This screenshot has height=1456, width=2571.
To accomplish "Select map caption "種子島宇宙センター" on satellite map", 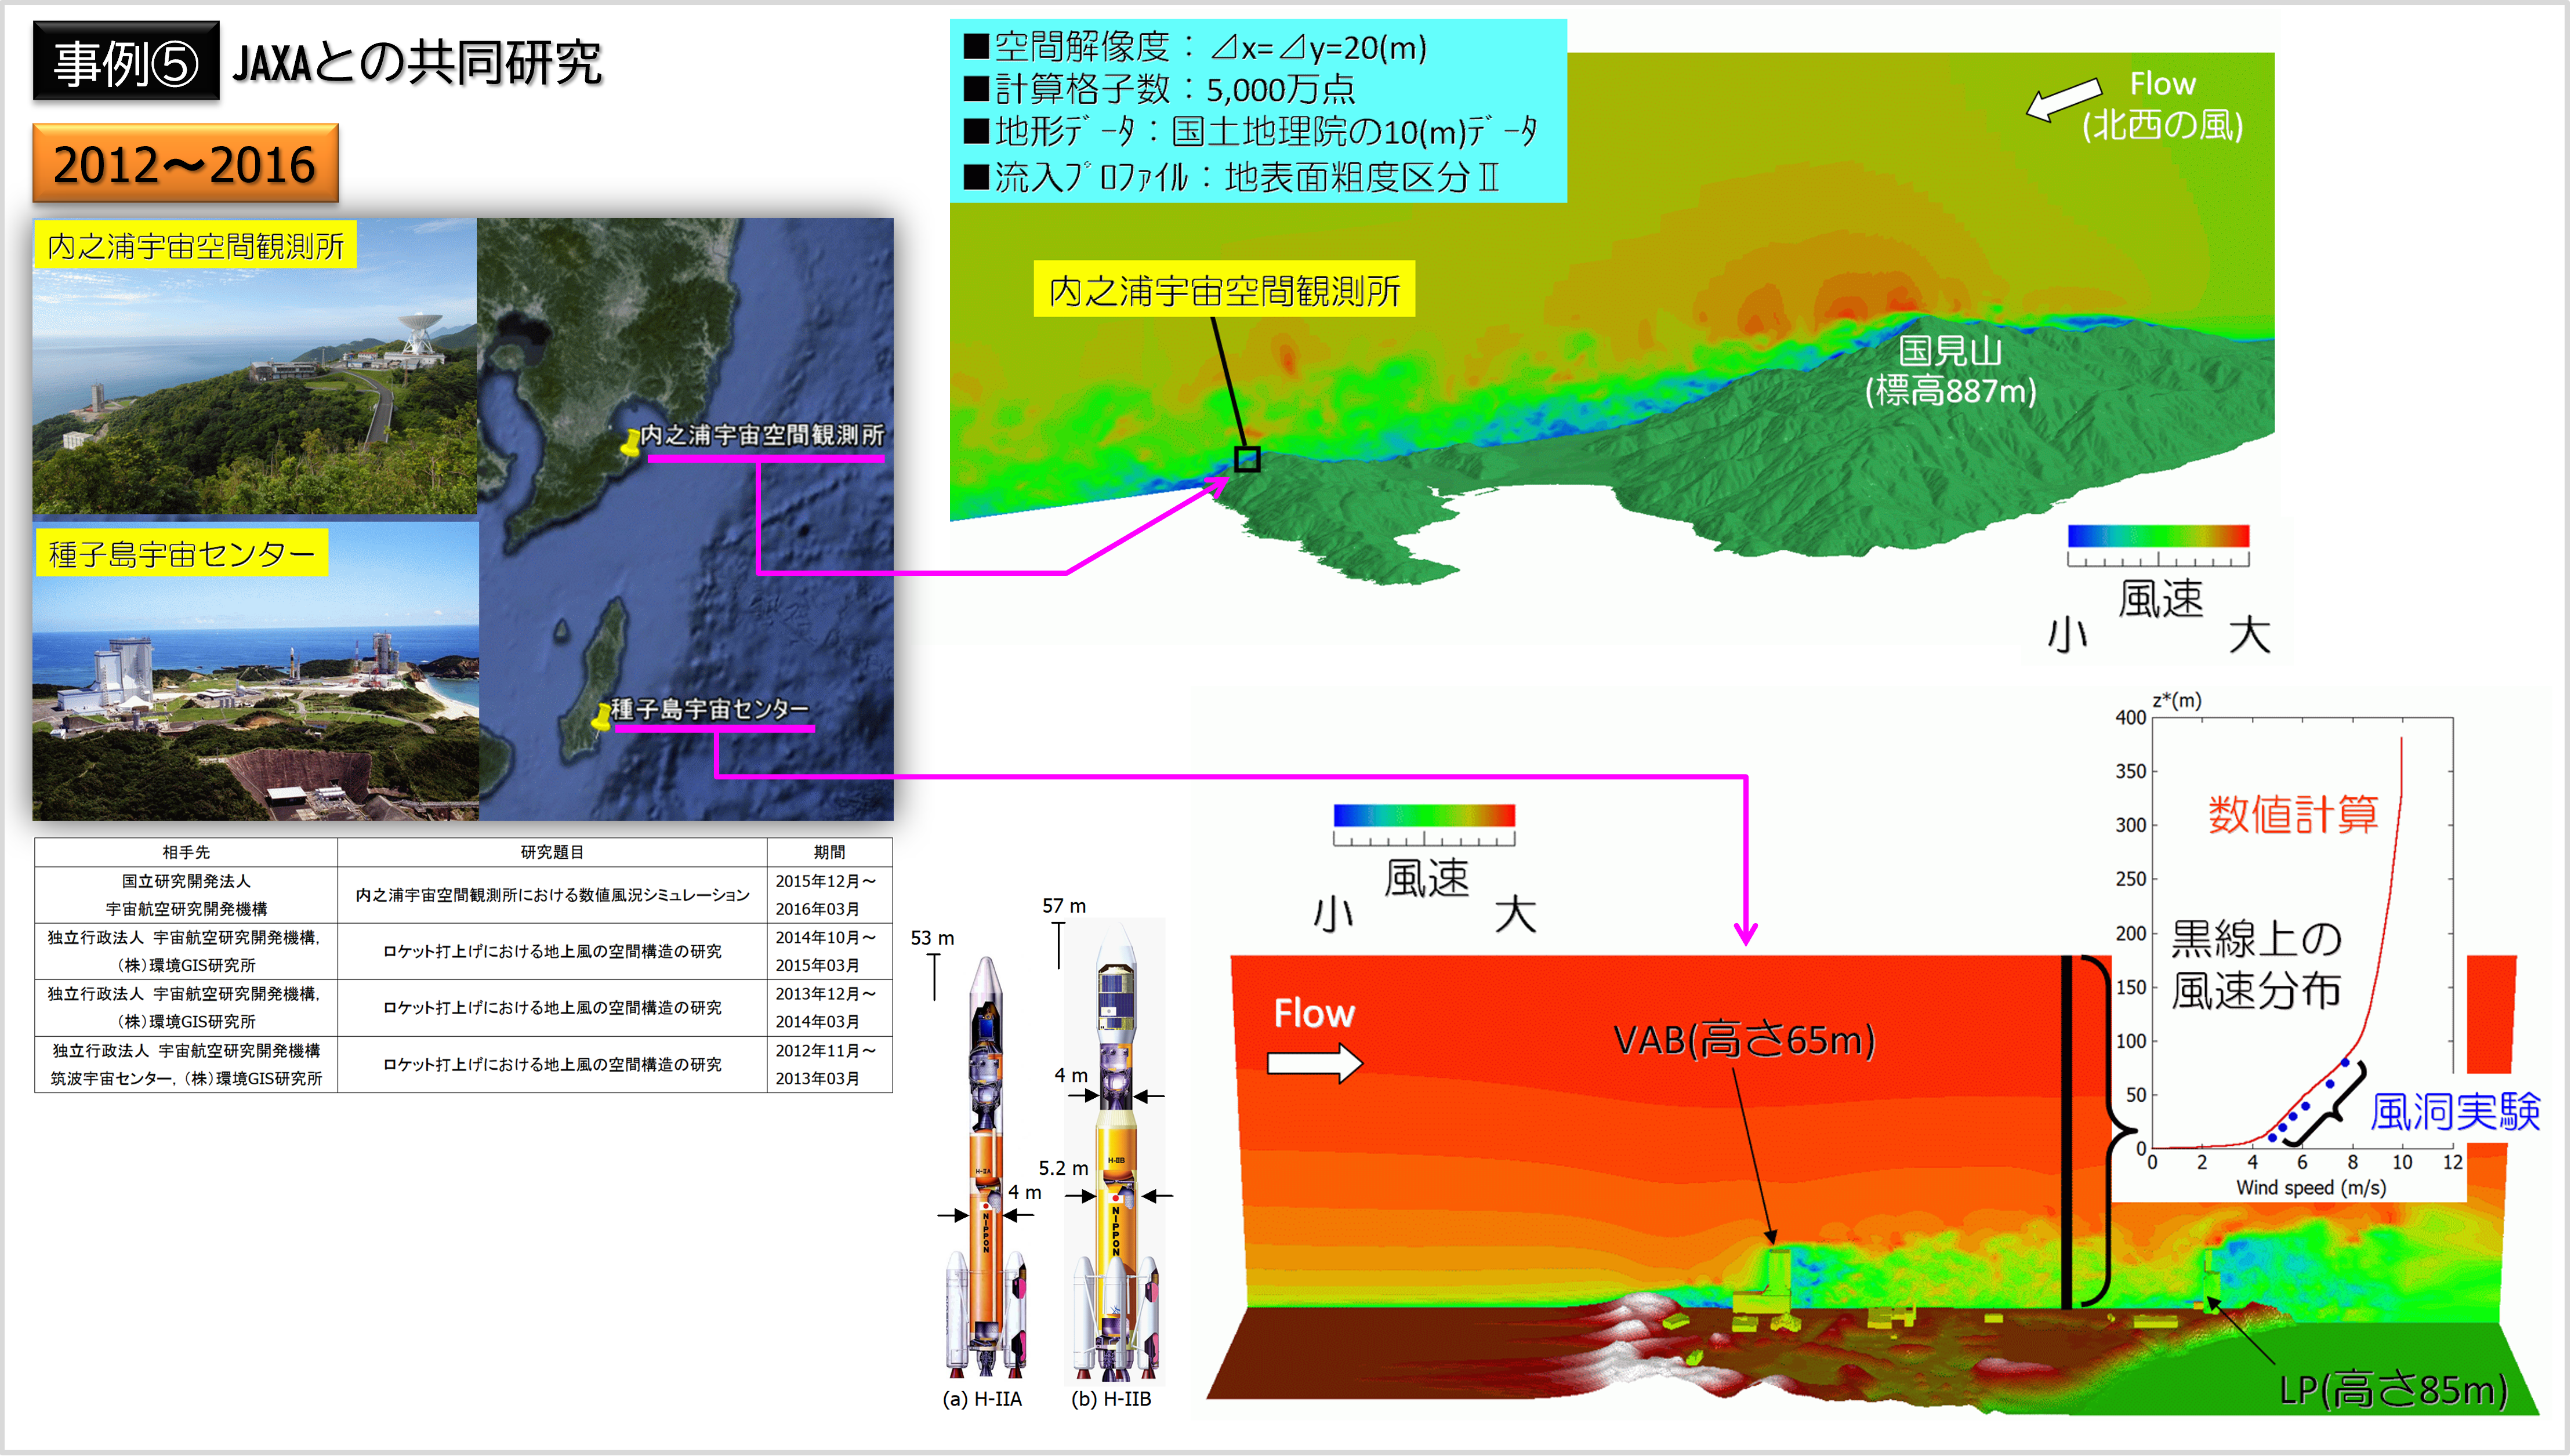I will click(710, 709).
